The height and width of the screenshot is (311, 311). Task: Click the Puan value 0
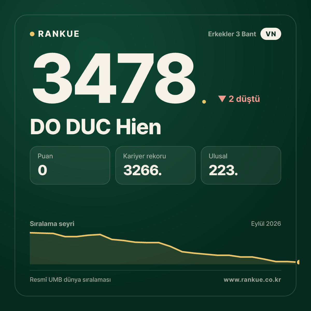point(43,170)
